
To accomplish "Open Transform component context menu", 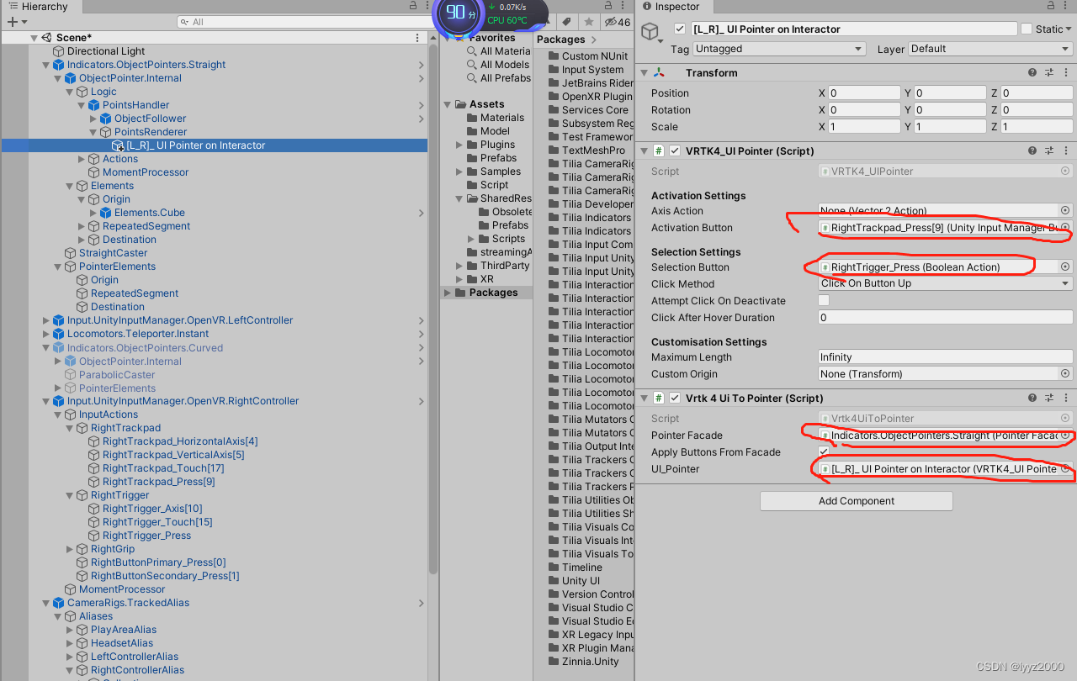I will 1066,73.
